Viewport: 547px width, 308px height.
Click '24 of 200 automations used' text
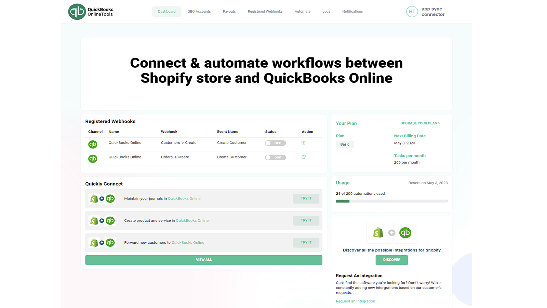(360, 194)
